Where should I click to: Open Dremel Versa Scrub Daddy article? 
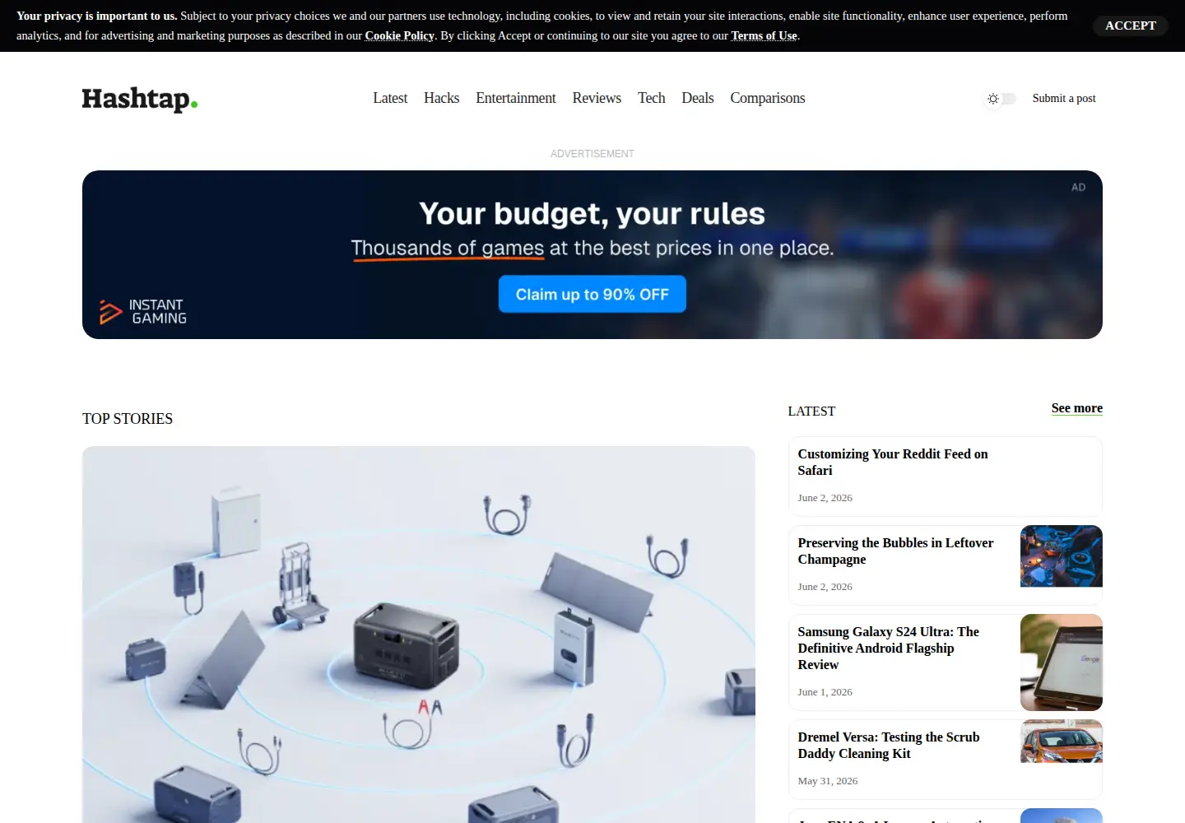click(888, 746)
